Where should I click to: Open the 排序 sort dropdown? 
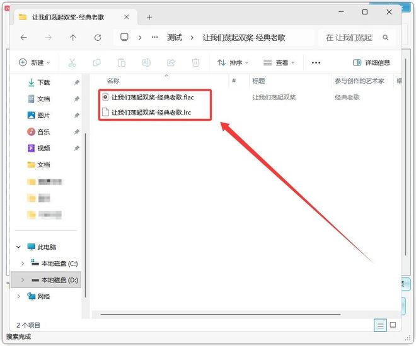click(x=233, y=62)
